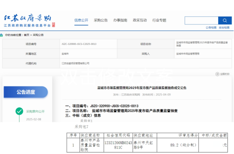Select 盐城市 region value
This screenshot has width=234, height=154.
pyautogui.click(x=65, y=53)
